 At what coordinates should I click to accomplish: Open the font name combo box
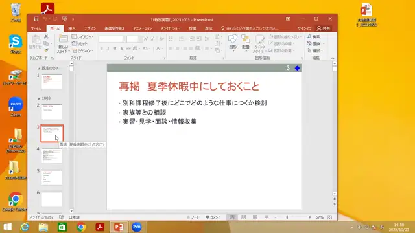point(112,39)
